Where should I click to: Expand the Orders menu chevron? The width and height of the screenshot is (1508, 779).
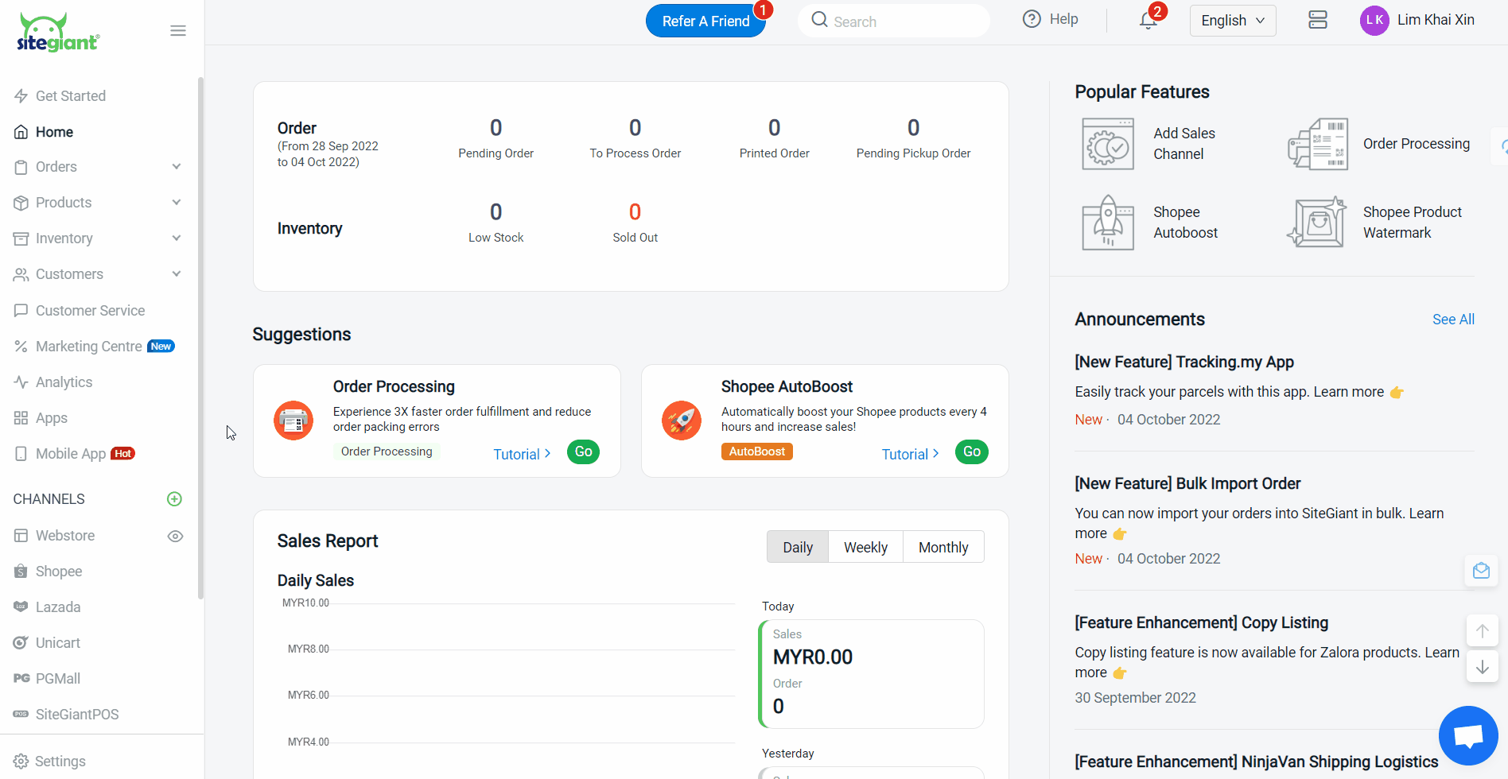[x=177, y=167]
